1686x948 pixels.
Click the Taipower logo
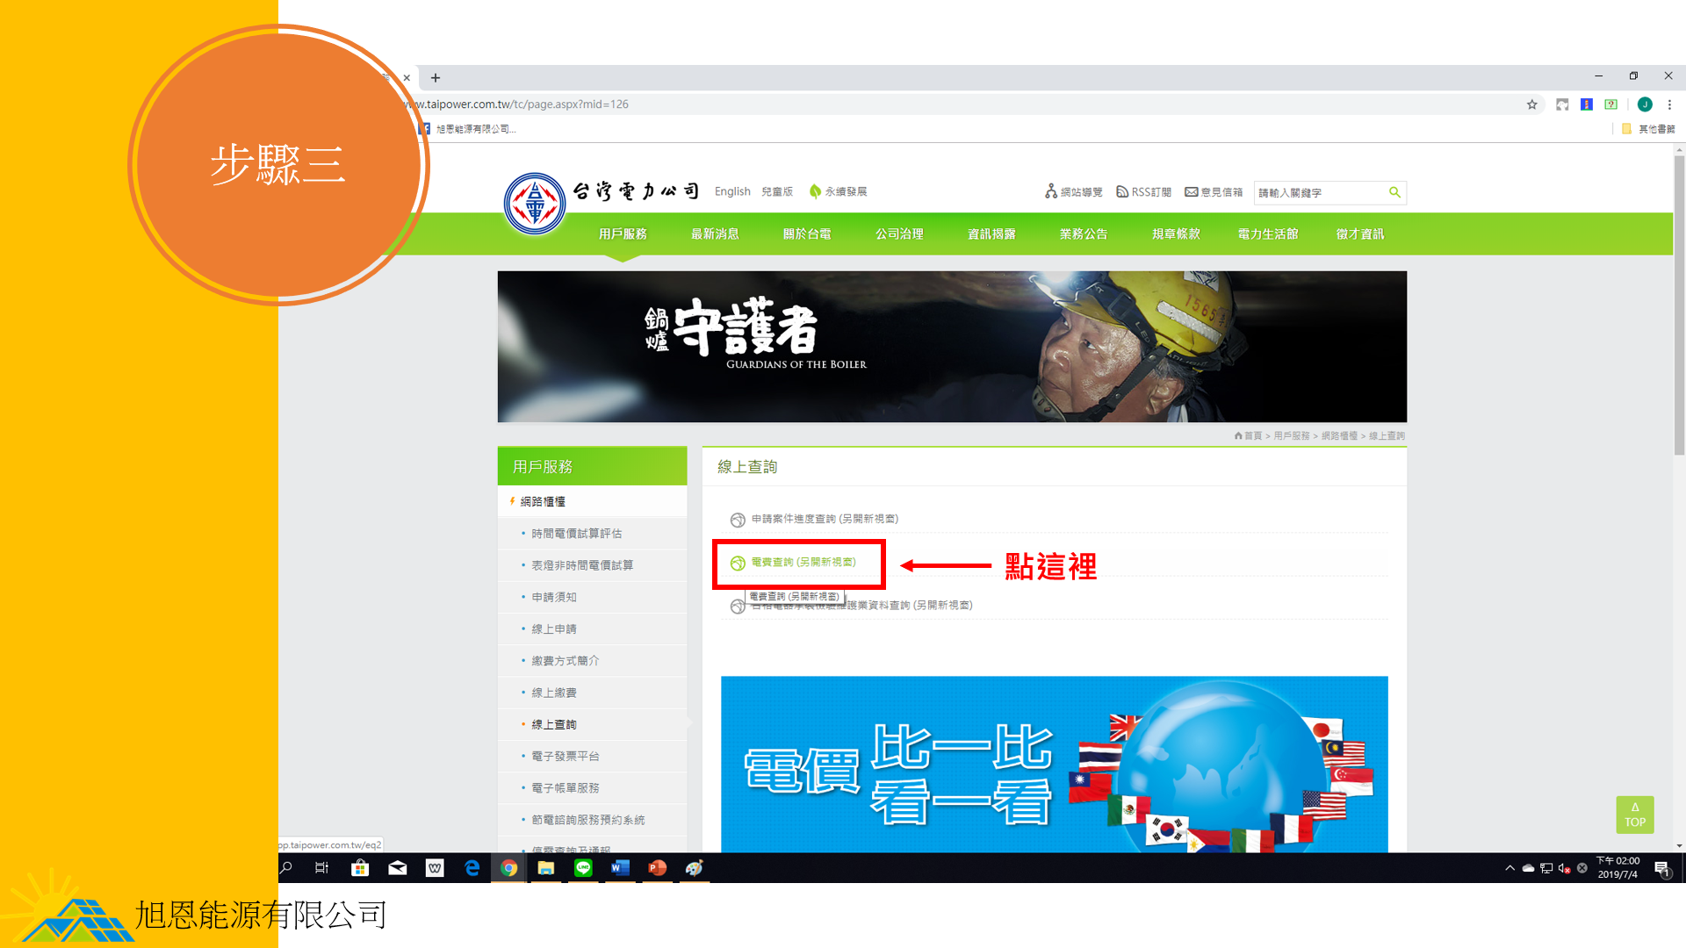pyautogui.click(x=534, y=203)
